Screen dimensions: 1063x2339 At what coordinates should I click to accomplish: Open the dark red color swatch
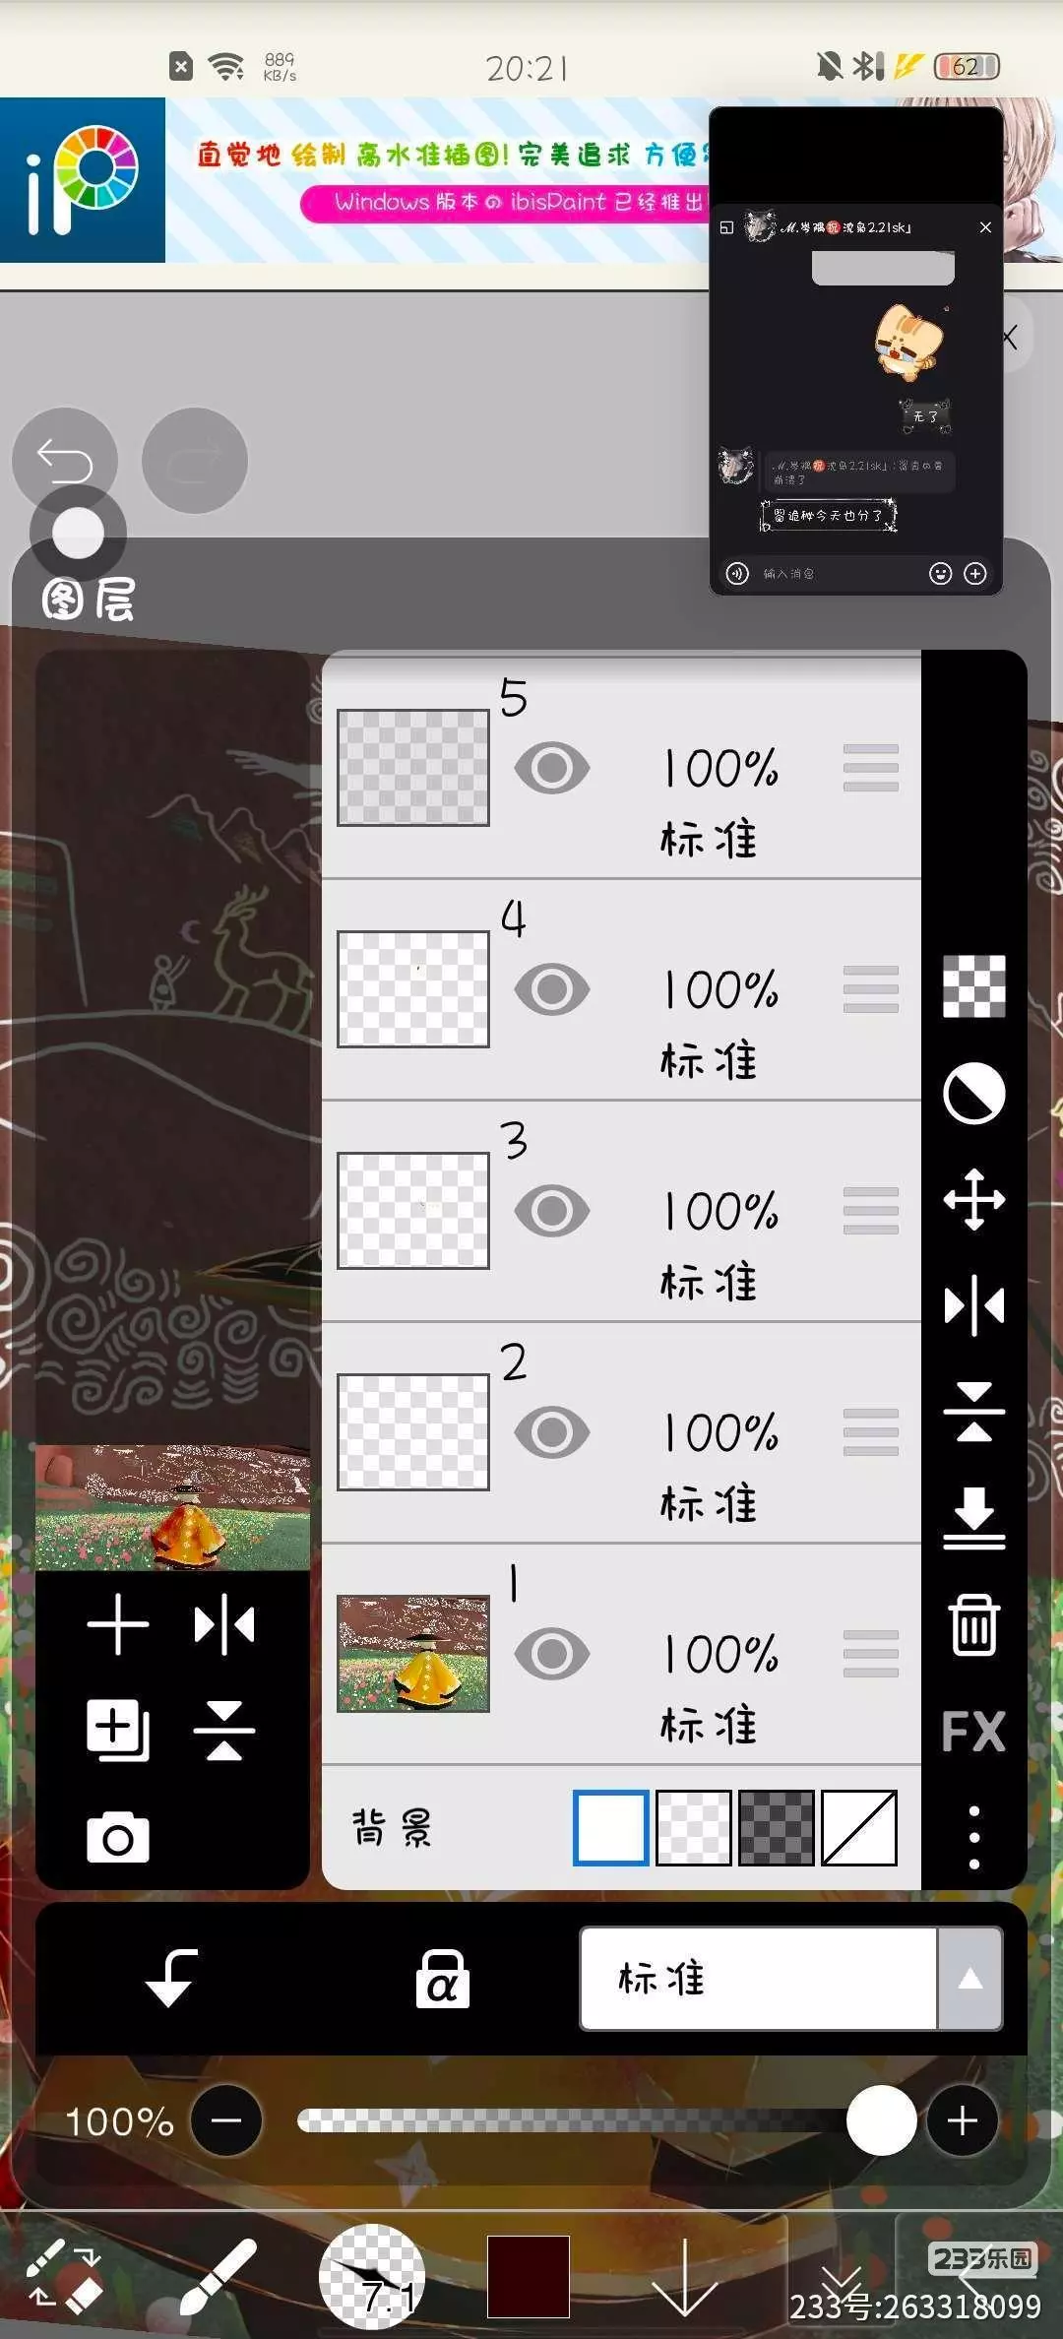pos(529,2276)
